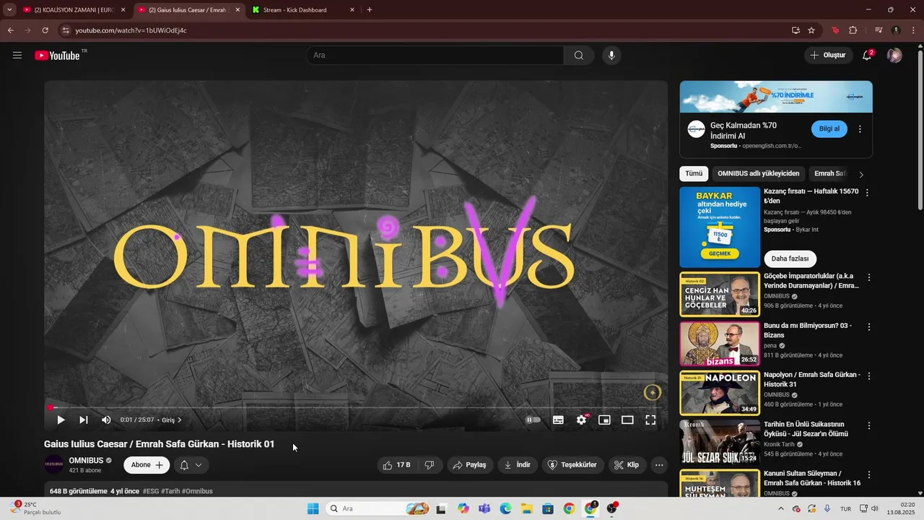Click Daha fazlası on Baykar ad

(790, 259)
